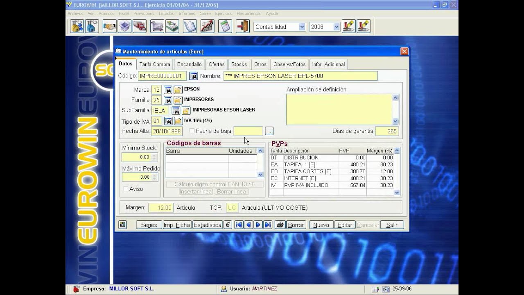Image resolution: width=524 pixels, height=295 pixels.
Task: Click the Salir button
Action: 392,225
